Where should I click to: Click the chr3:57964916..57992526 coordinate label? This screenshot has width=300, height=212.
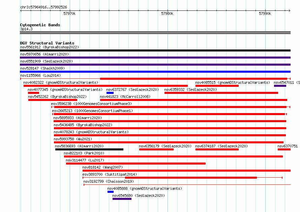click(43, 7)
